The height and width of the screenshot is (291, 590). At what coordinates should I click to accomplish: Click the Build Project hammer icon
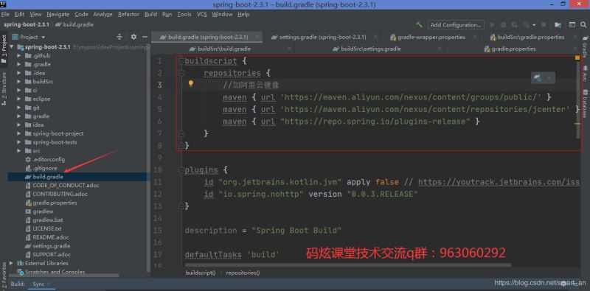419,25
